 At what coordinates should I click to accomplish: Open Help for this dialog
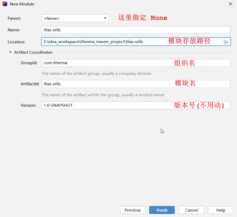coord(220,210)
